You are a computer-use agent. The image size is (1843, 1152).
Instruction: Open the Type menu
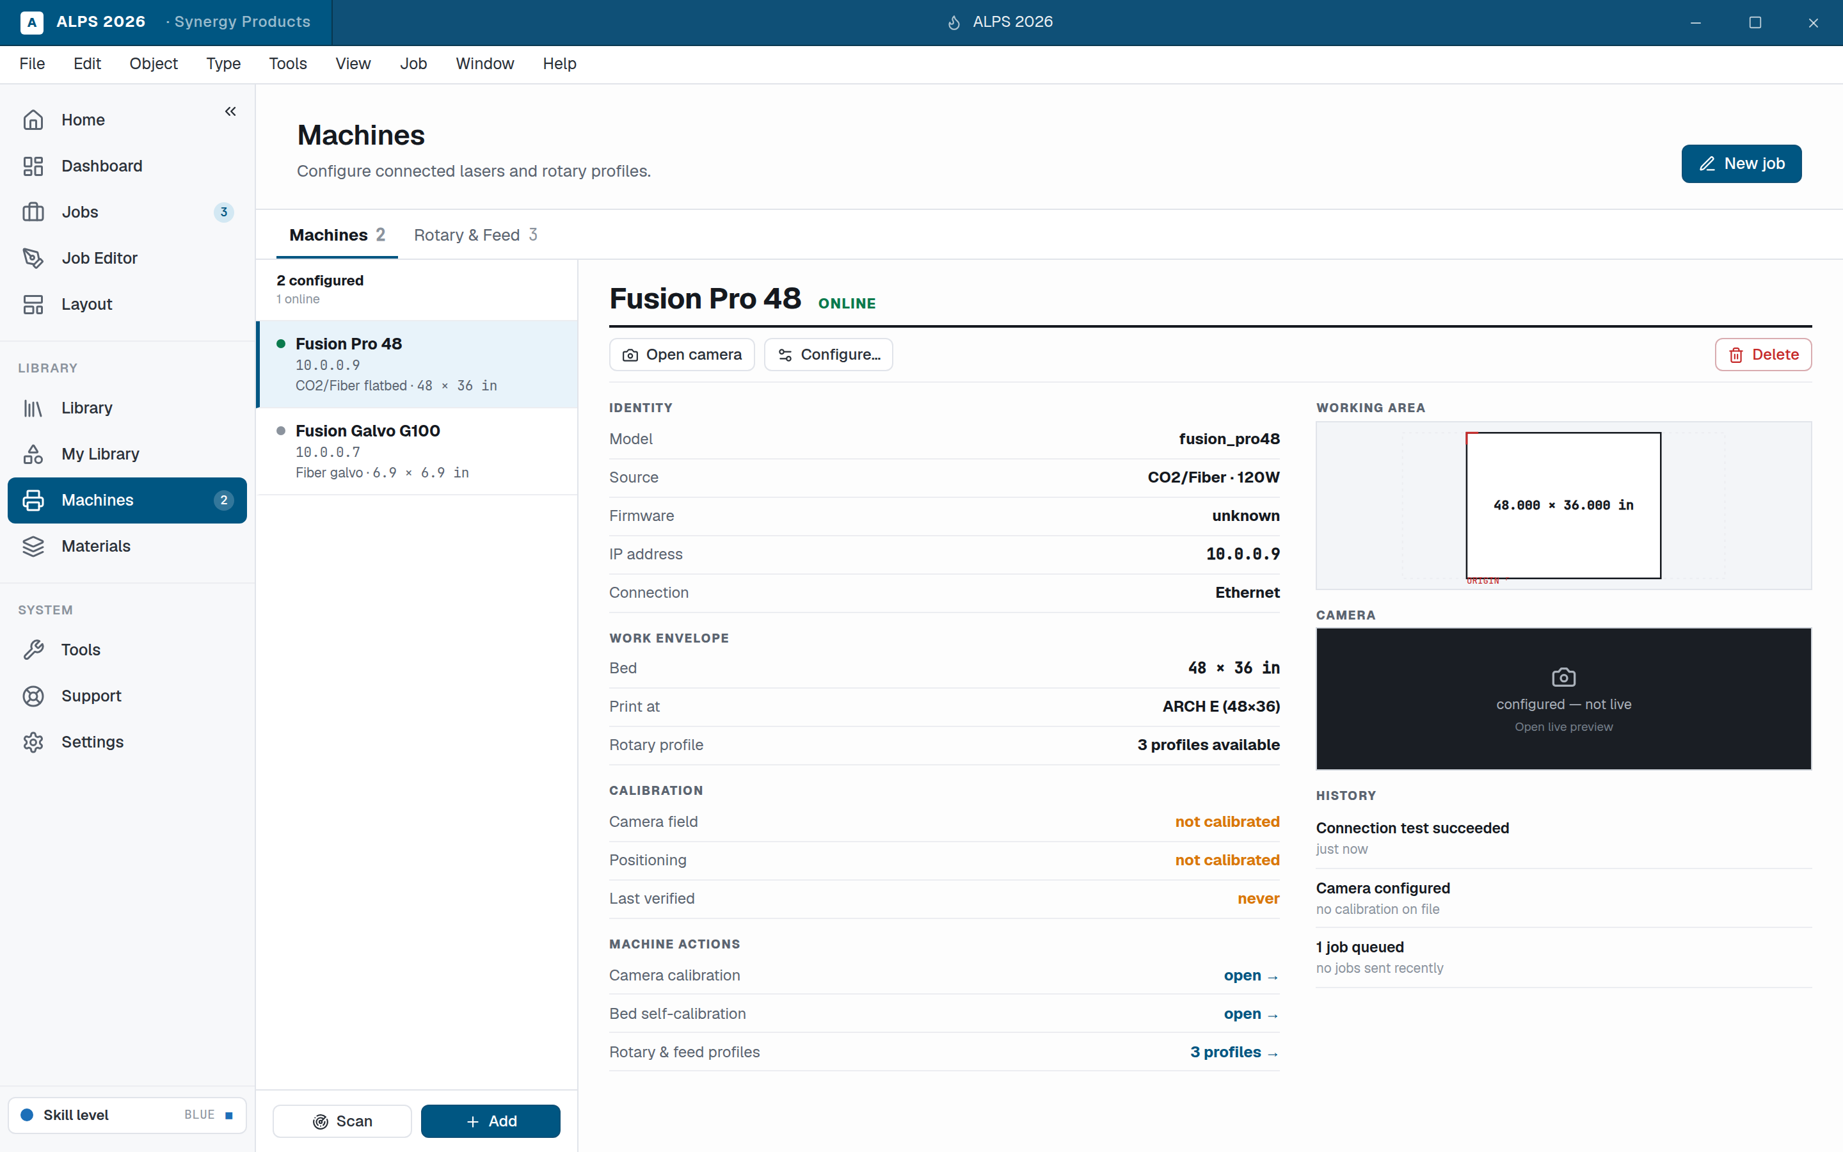pyautogui.click(x=223, y=64)
